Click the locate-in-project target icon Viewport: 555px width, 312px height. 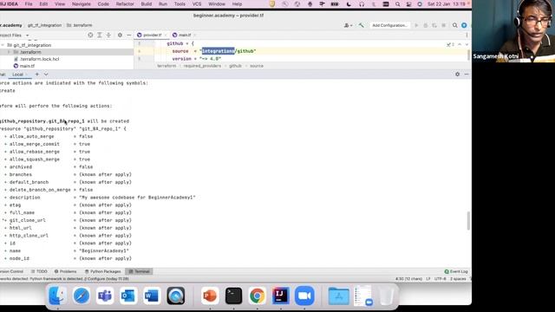[90, 35]
